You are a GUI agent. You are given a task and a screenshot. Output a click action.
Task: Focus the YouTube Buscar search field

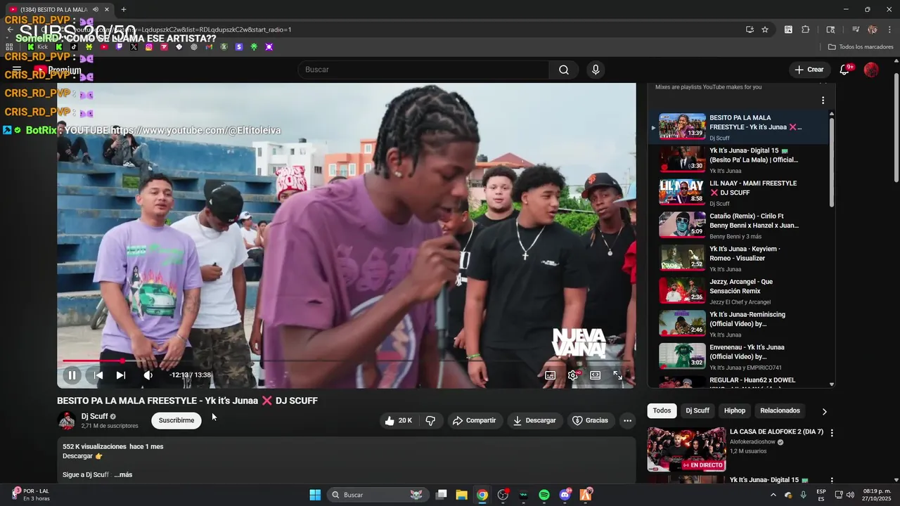tap(424, 70)
